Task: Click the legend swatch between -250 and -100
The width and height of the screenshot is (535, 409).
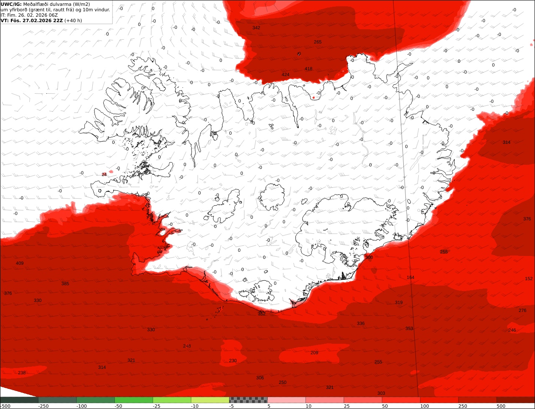Action: (x=57, y=400)
